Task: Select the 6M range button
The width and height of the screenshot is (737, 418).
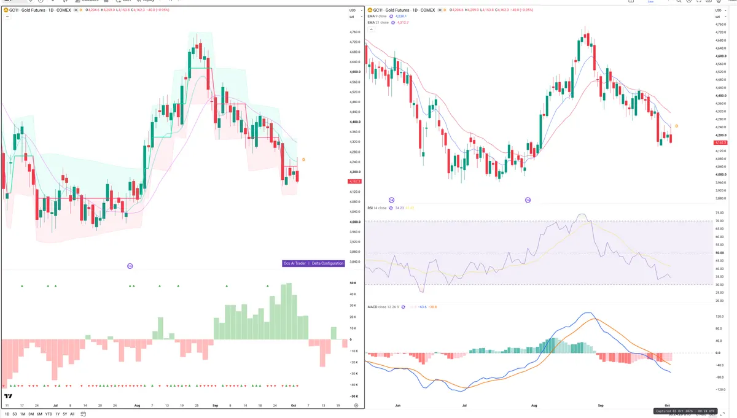Action: [39, 414]
